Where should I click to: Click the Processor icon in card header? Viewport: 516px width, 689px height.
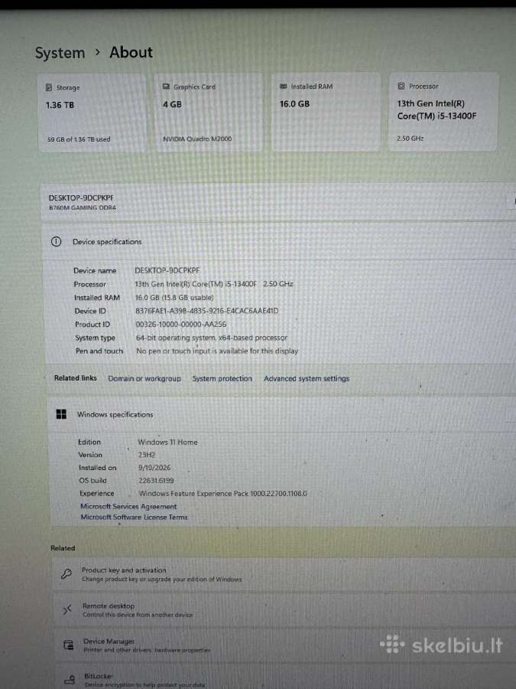pyautogui.click(x=401, y=86)
